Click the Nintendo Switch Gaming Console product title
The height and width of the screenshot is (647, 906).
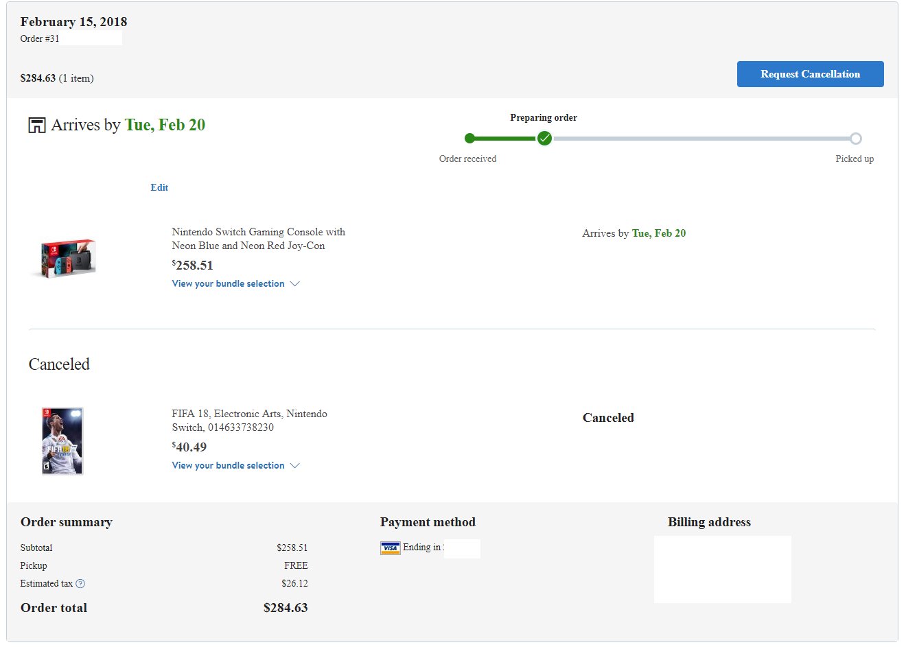[x=258, y=239]
